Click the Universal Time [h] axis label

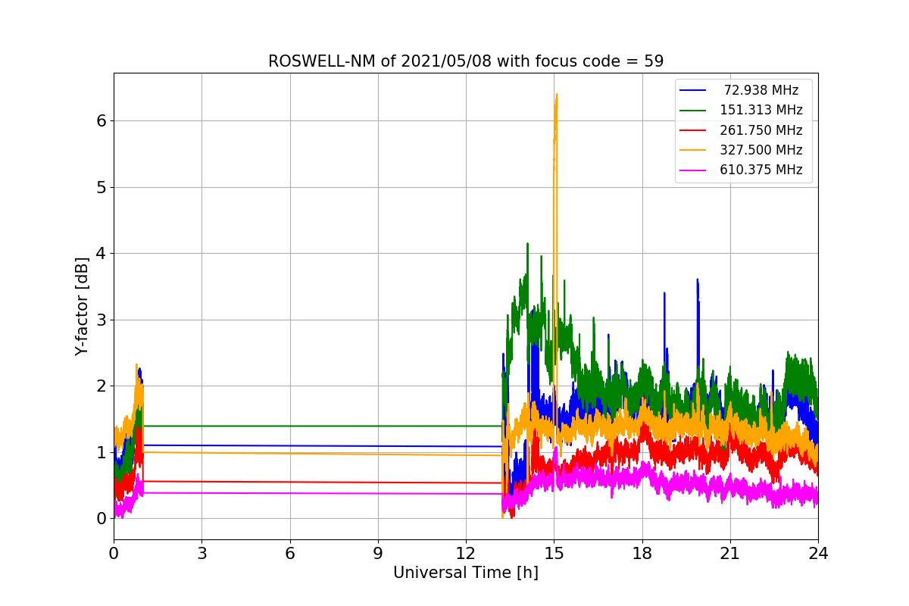coord(466,573)
